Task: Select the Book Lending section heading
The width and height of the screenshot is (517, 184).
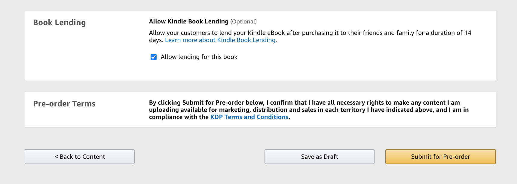Action: tap(60, 23)
